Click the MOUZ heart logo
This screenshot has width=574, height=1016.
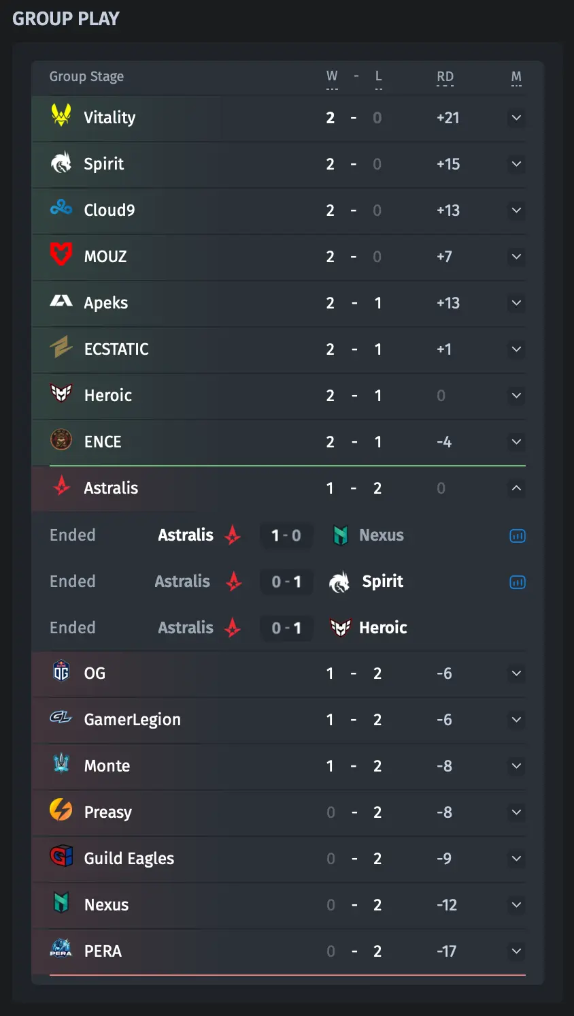[x=61, y=255]
